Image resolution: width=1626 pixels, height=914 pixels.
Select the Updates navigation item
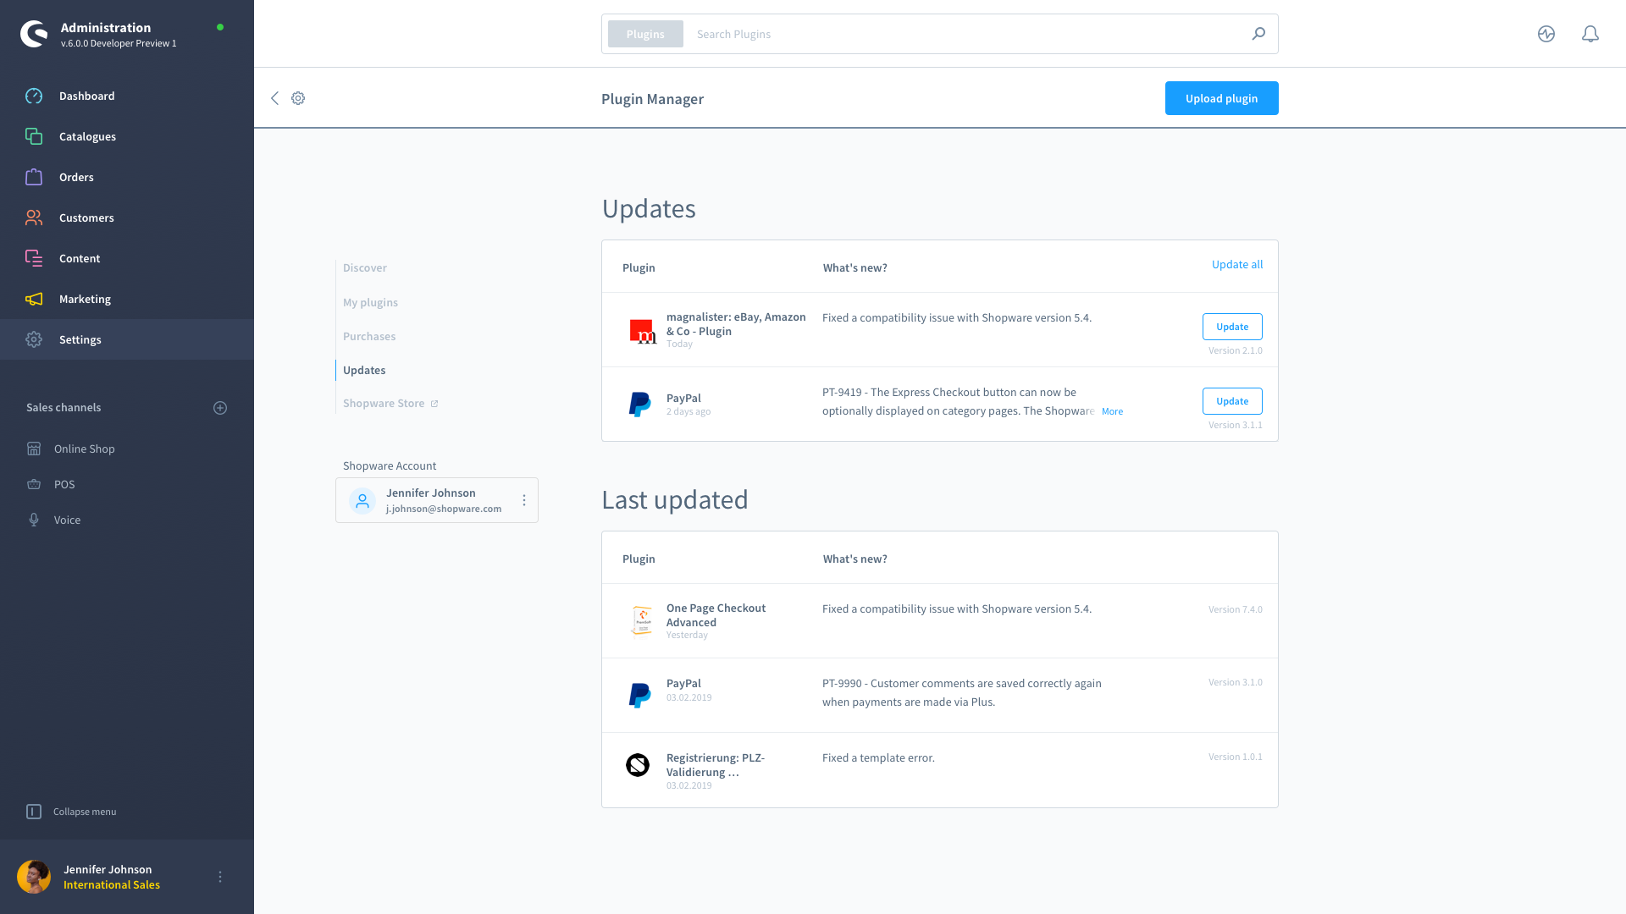pos(364,369)
